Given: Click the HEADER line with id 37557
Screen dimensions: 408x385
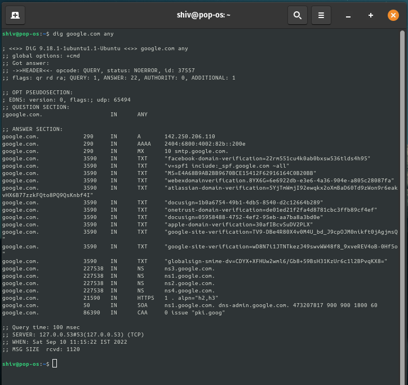Looking at the screenshot, I should pyautogui.click(x=99, y=71).
